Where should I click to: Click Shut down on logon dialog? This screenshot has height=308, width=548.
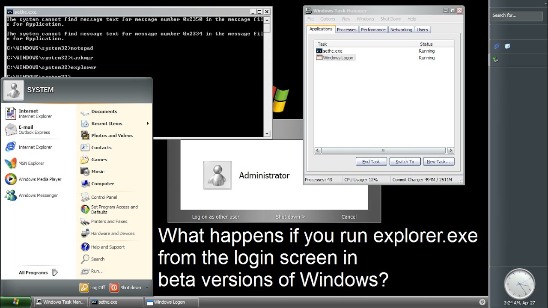pos(290,217)
